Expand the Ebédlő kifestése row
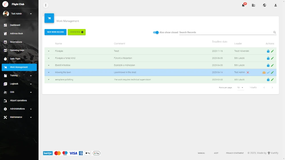285x160 pixels. click(x=49, y=65)
